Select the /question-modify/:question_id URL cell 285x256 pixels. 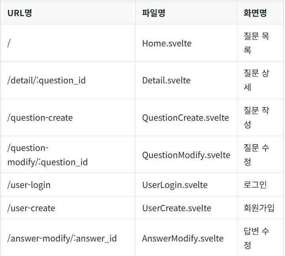[x=47, y=155]
